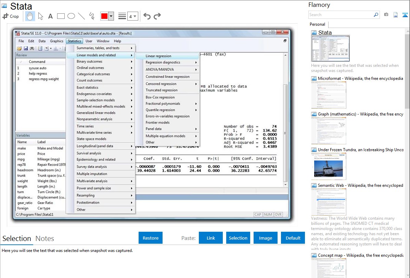Redo the last undone action
The image size is (410, 278).
point(157,16)
